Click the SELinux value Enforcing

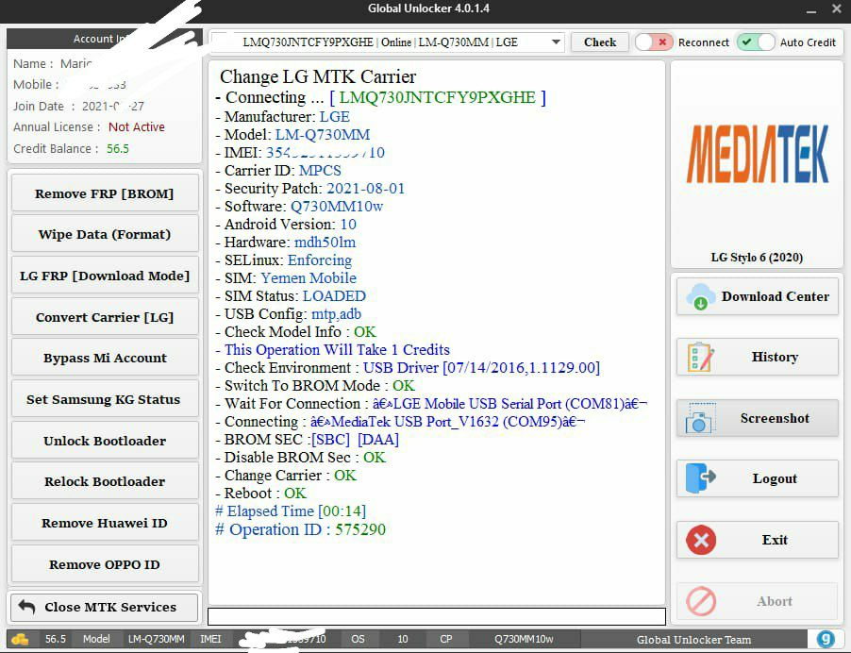coord(320,260)
